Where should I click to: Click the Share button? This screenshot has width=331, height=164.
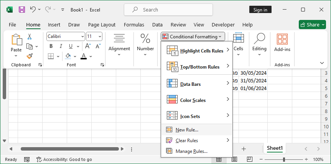312,25
